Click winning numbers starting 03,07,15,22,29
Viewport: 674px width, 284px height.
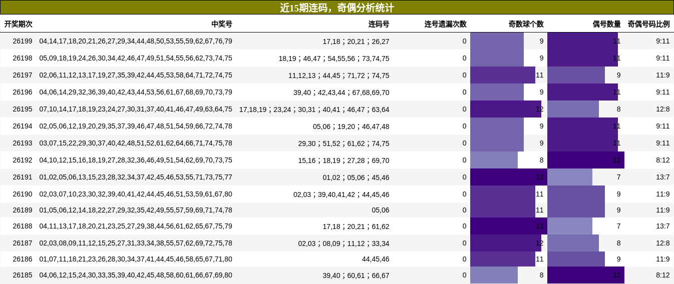[x=136, y=143]
